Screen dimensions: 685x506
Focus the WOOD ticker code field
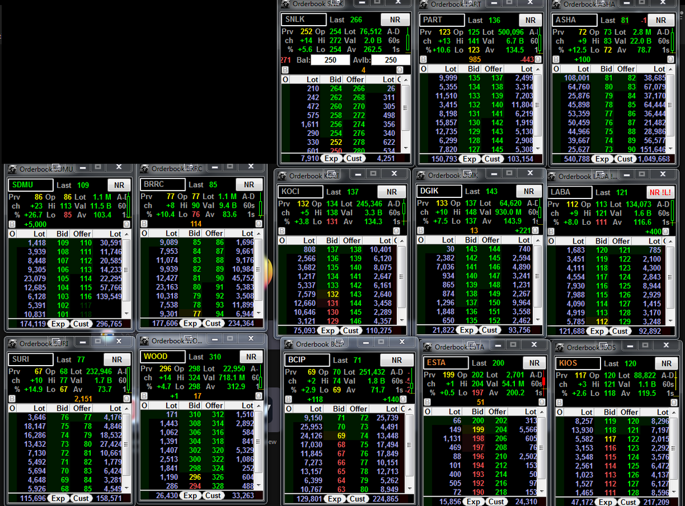(x=163, y=357)
